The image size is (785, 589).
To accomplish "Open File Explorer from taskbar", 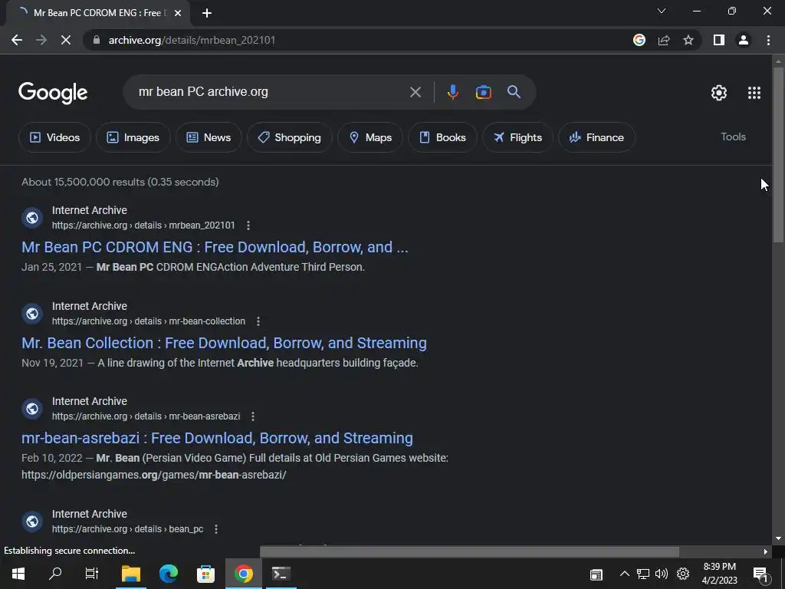I will 131,574.
